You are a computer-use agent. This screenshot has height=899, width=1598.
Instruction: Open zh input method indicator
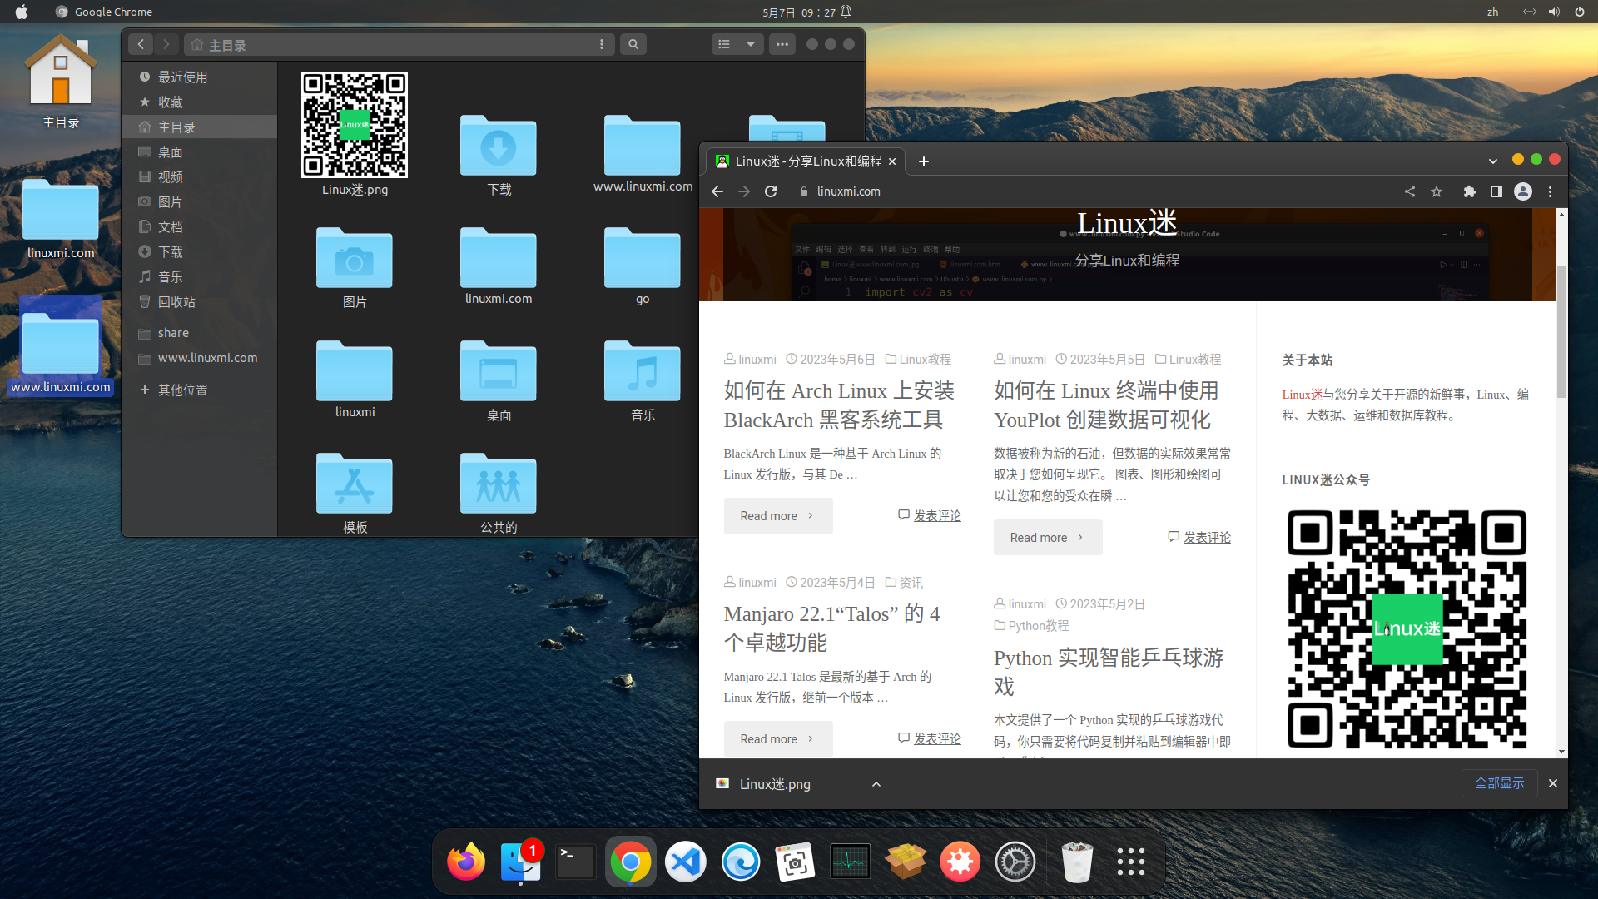1493,12
